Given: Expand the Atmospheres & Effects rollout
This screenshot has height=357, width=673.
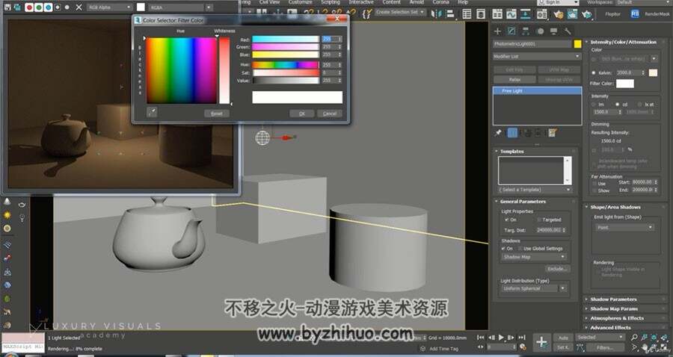Looking at the screenshot, I should pos(617,318).
